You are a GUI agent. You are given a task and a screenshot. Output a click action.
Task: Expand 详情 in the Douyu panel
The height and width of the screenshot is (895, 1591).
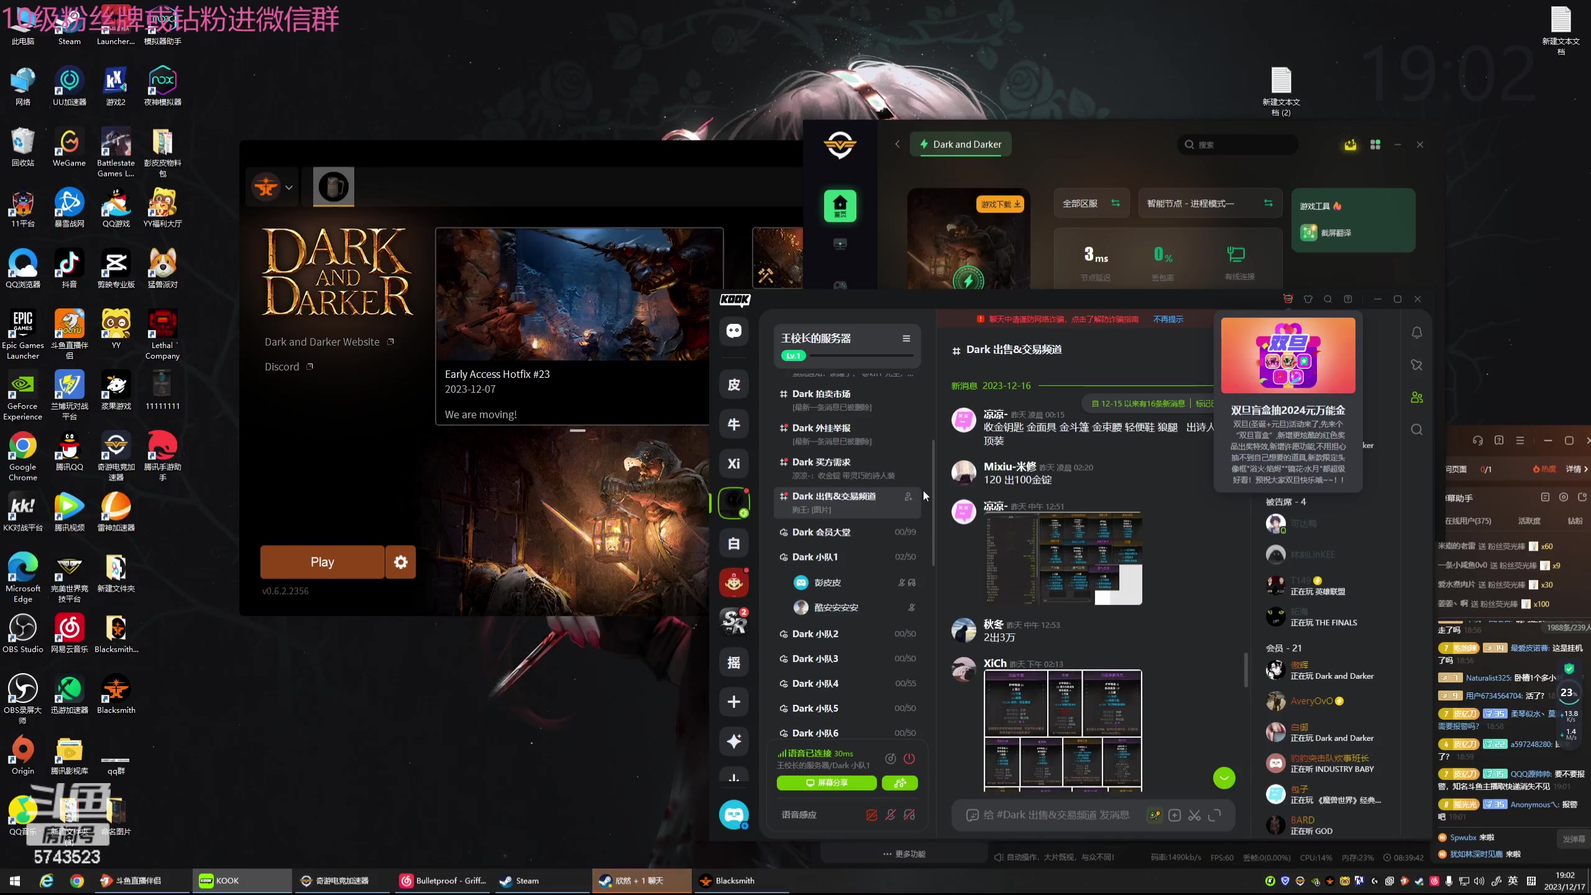1576,469
